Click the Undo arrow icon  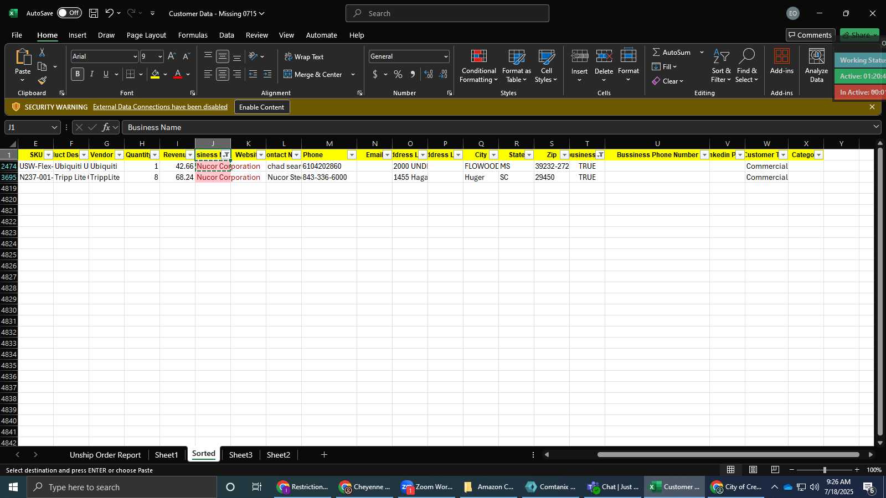pos(110,13)
